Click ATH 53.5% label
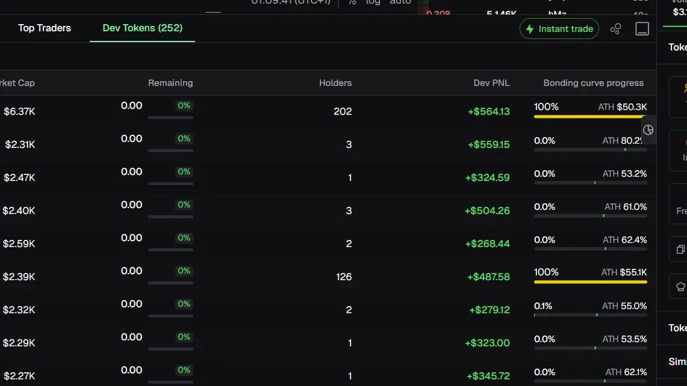The width and height of the screenshot is (687, 386). pyautogui.click(x=624, y=339)
